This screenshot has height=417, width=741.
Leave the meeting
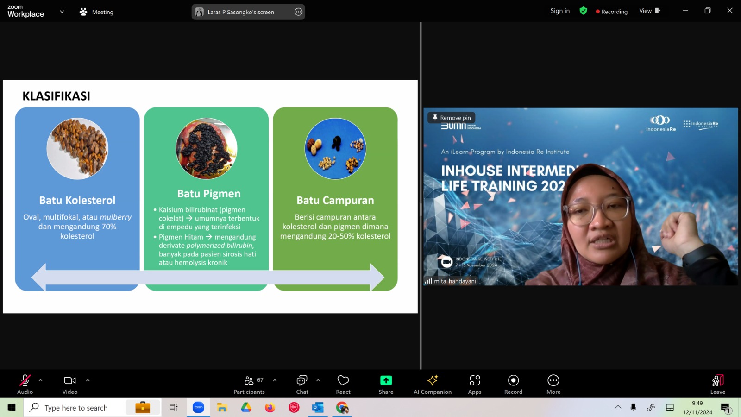(x=717, y=385)
